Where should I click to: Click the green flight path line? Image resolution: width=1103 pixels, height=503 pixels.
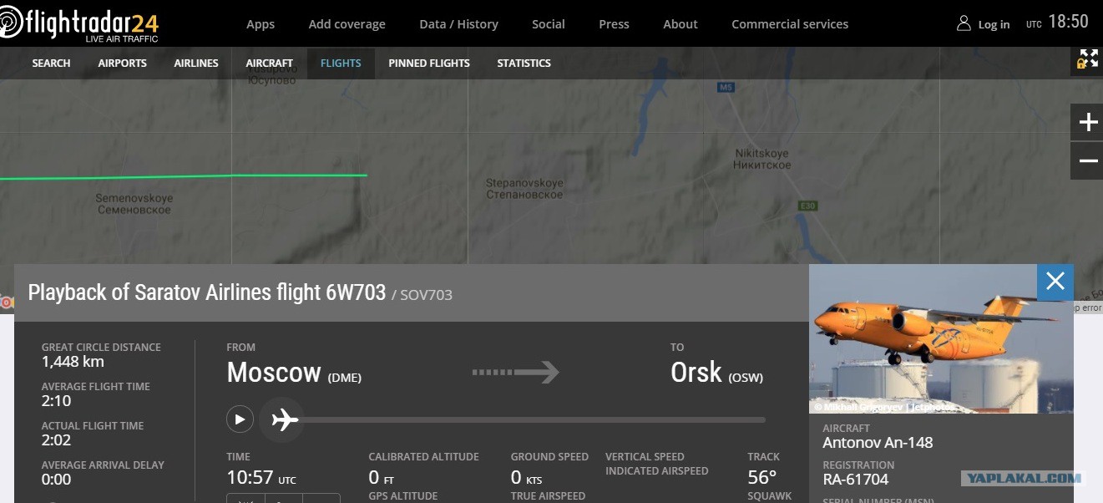coord(184,176)
